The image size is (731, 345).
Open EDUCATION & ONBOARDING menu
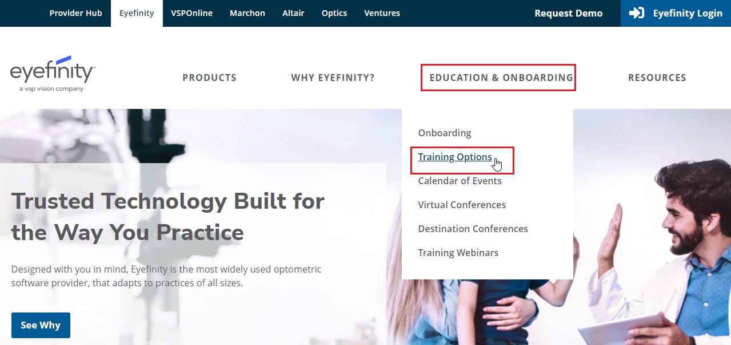(498, 78)
